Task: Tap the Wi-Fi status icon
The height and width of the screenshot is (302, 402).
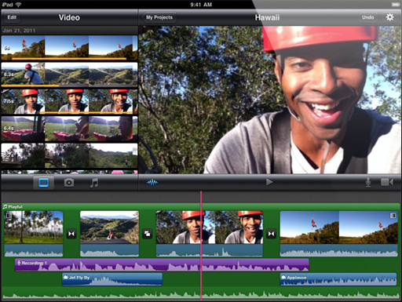Action: click(19, 5)
